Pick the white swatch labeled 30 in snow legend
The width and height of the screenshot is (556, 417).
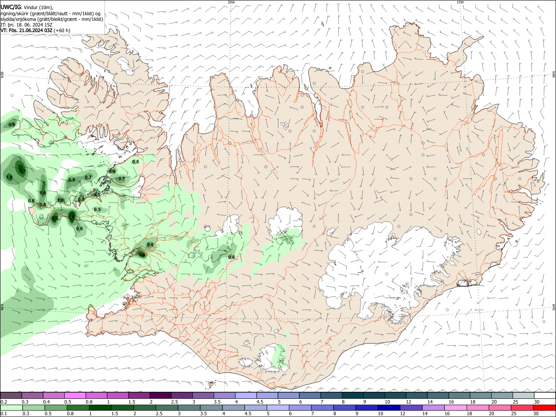coord(544,395)
